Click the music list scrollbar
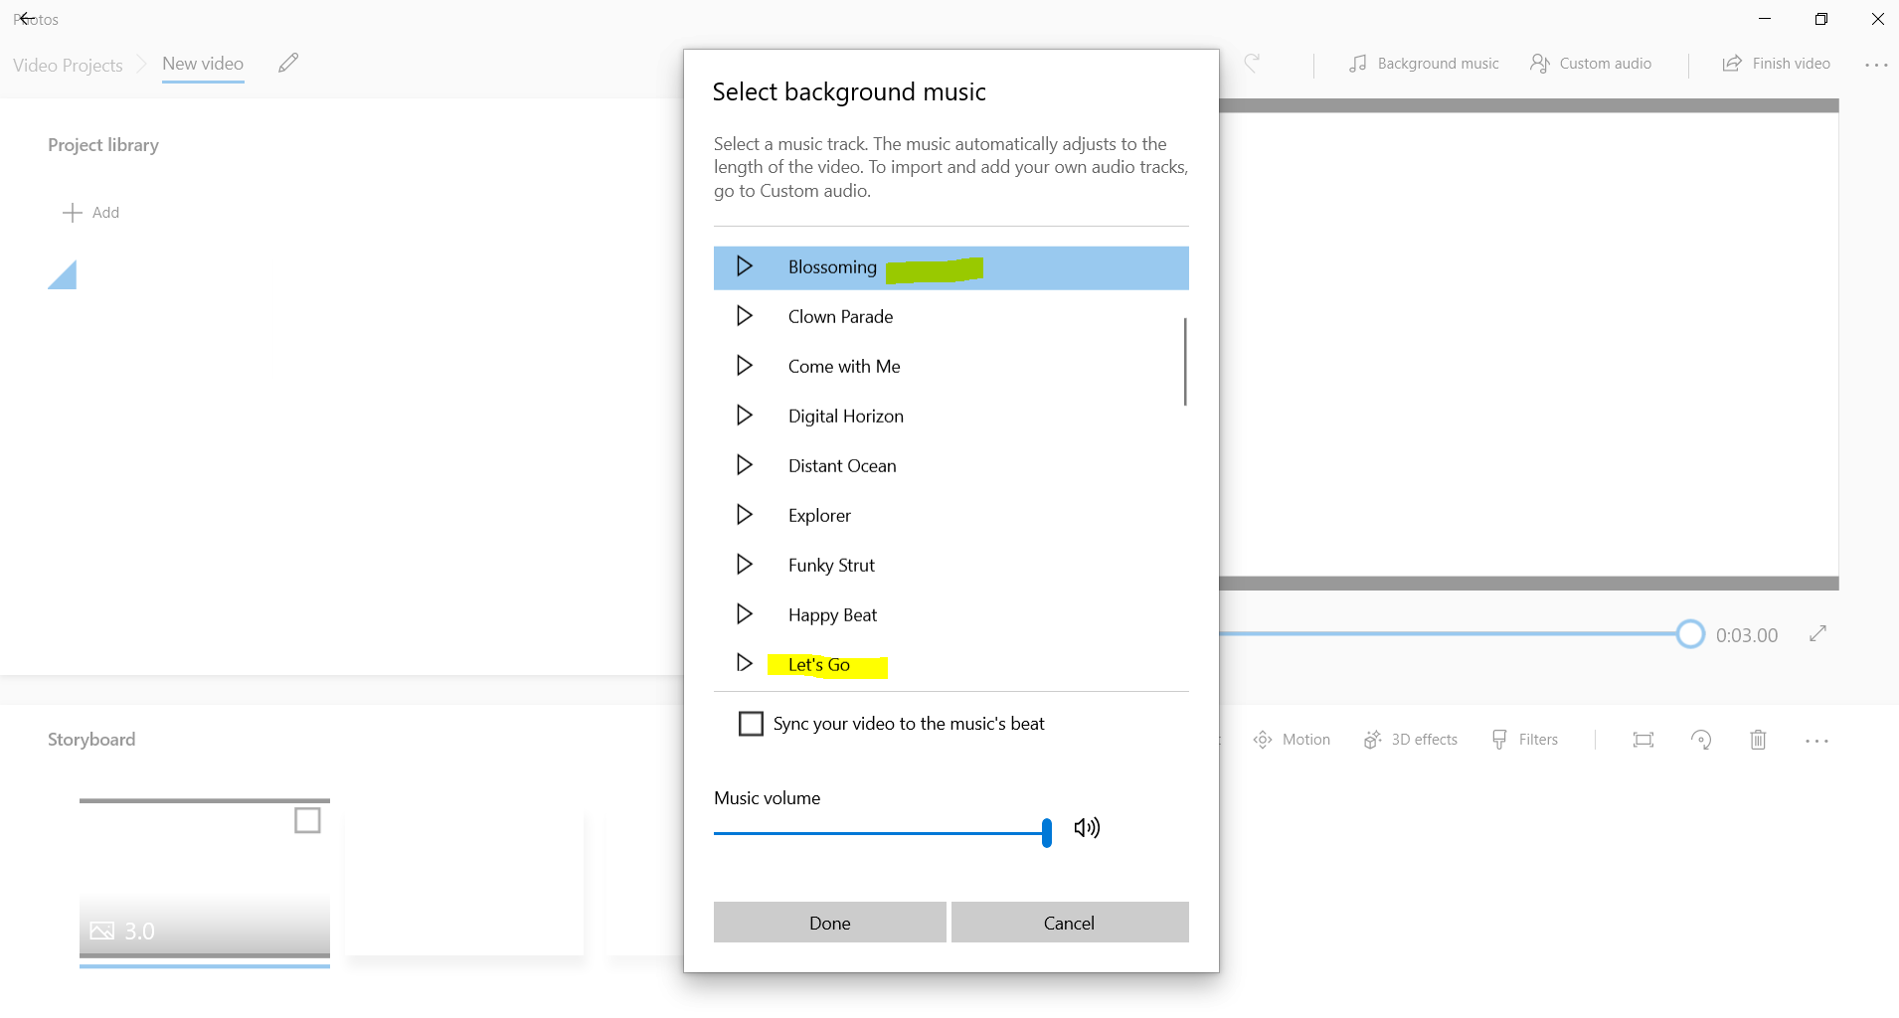 1185,362
